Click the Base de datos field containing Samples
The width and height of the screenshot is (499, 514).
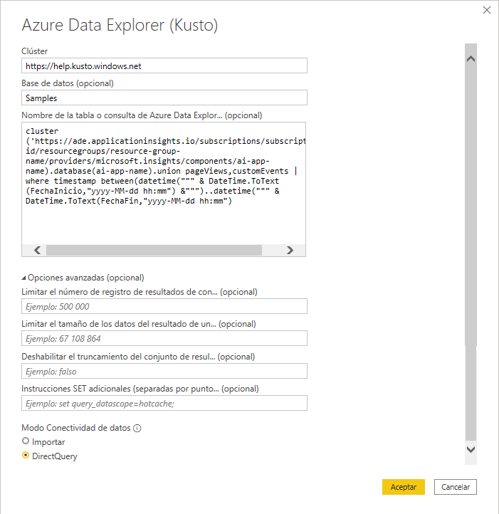pyautogui.click(x=164, y=98)
